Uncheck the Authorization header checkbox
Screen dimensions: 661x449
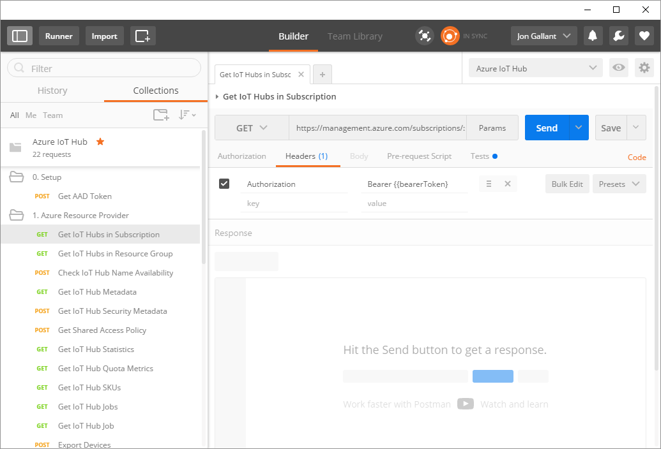[224, 184]
